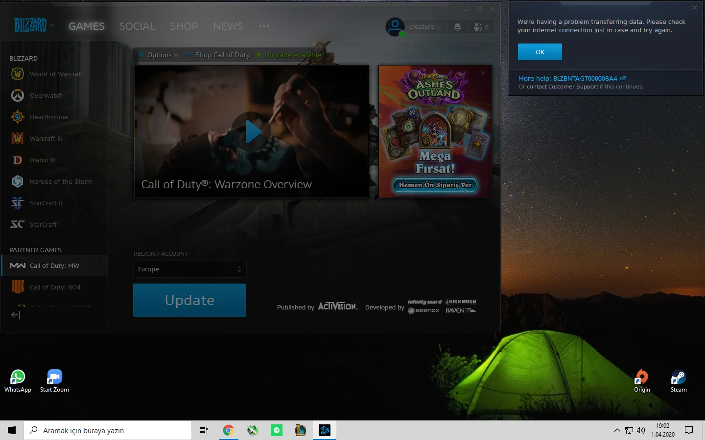Click the profile avatar icon

[395, 27]
